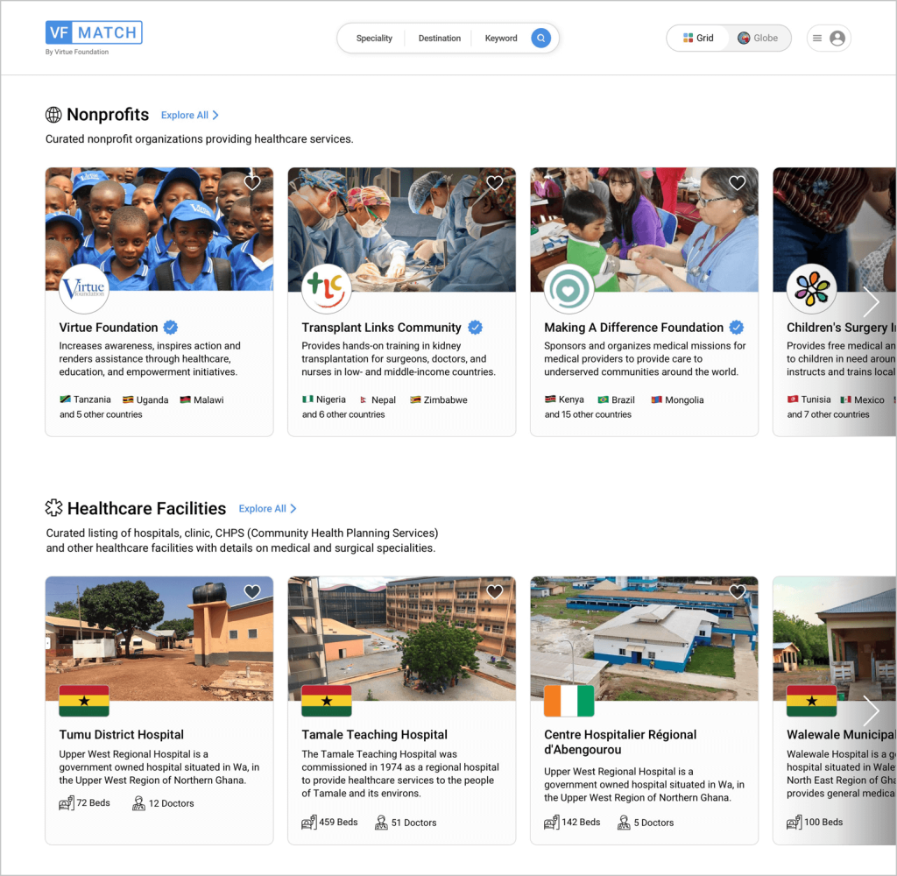Click Ivory Coast flag on Abengourou card
Screen dimensions: 897x876
tap(569, 701)
